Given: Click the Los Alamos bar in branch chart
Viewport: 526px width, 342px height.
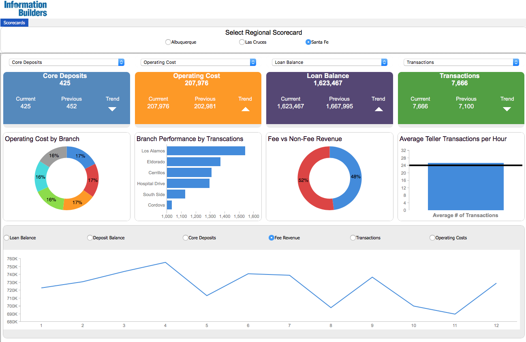Looking at the screenshot, I should [206, 151].
